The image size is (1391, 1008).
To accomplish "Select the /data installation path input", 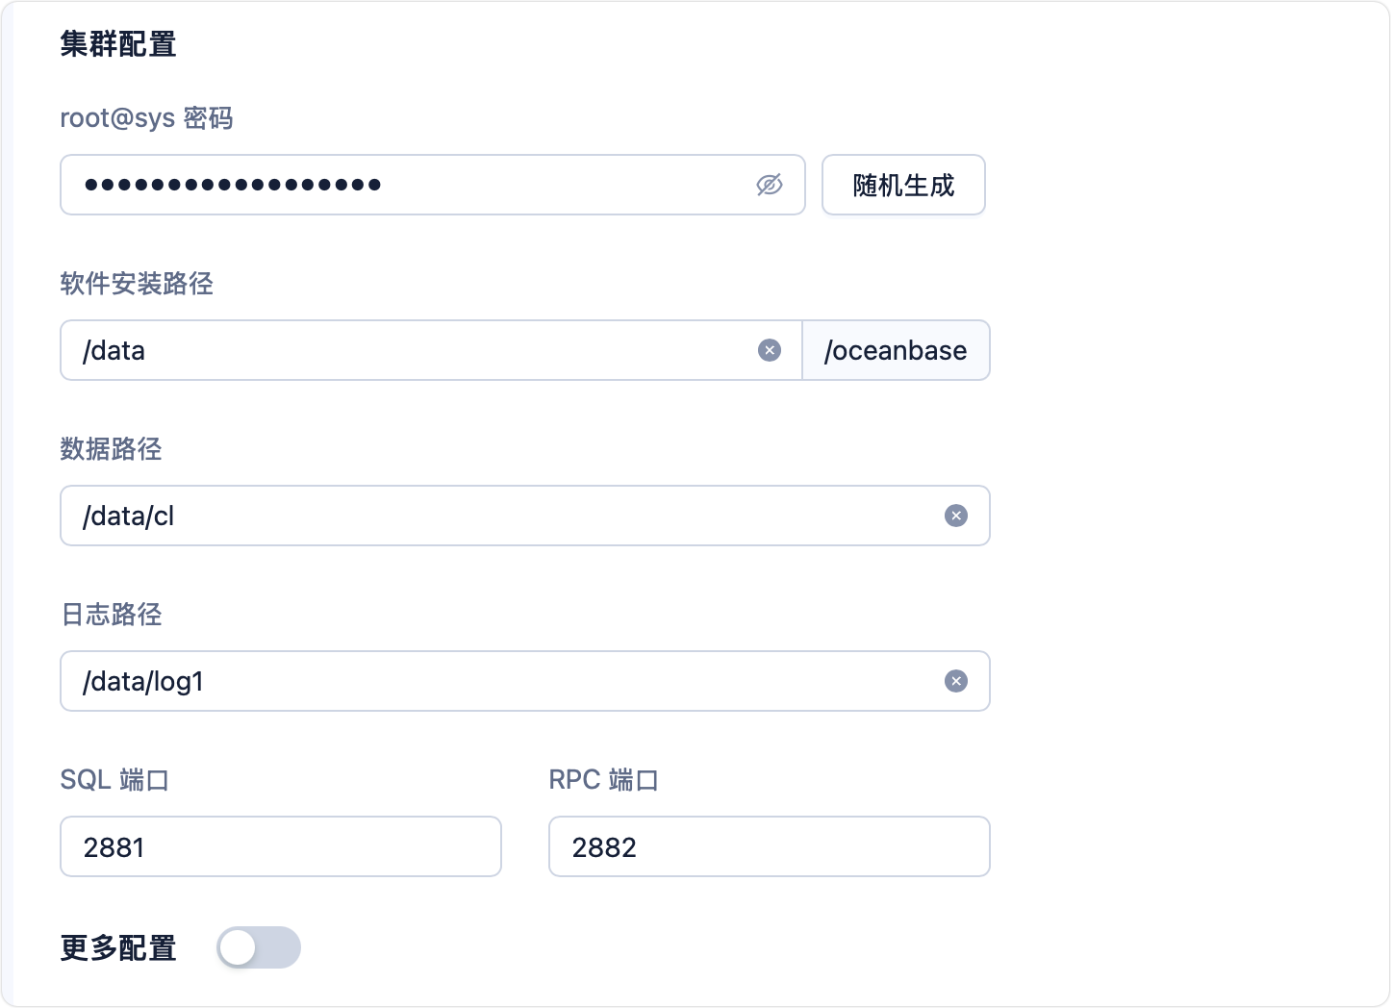I will [x=385, y=350].
